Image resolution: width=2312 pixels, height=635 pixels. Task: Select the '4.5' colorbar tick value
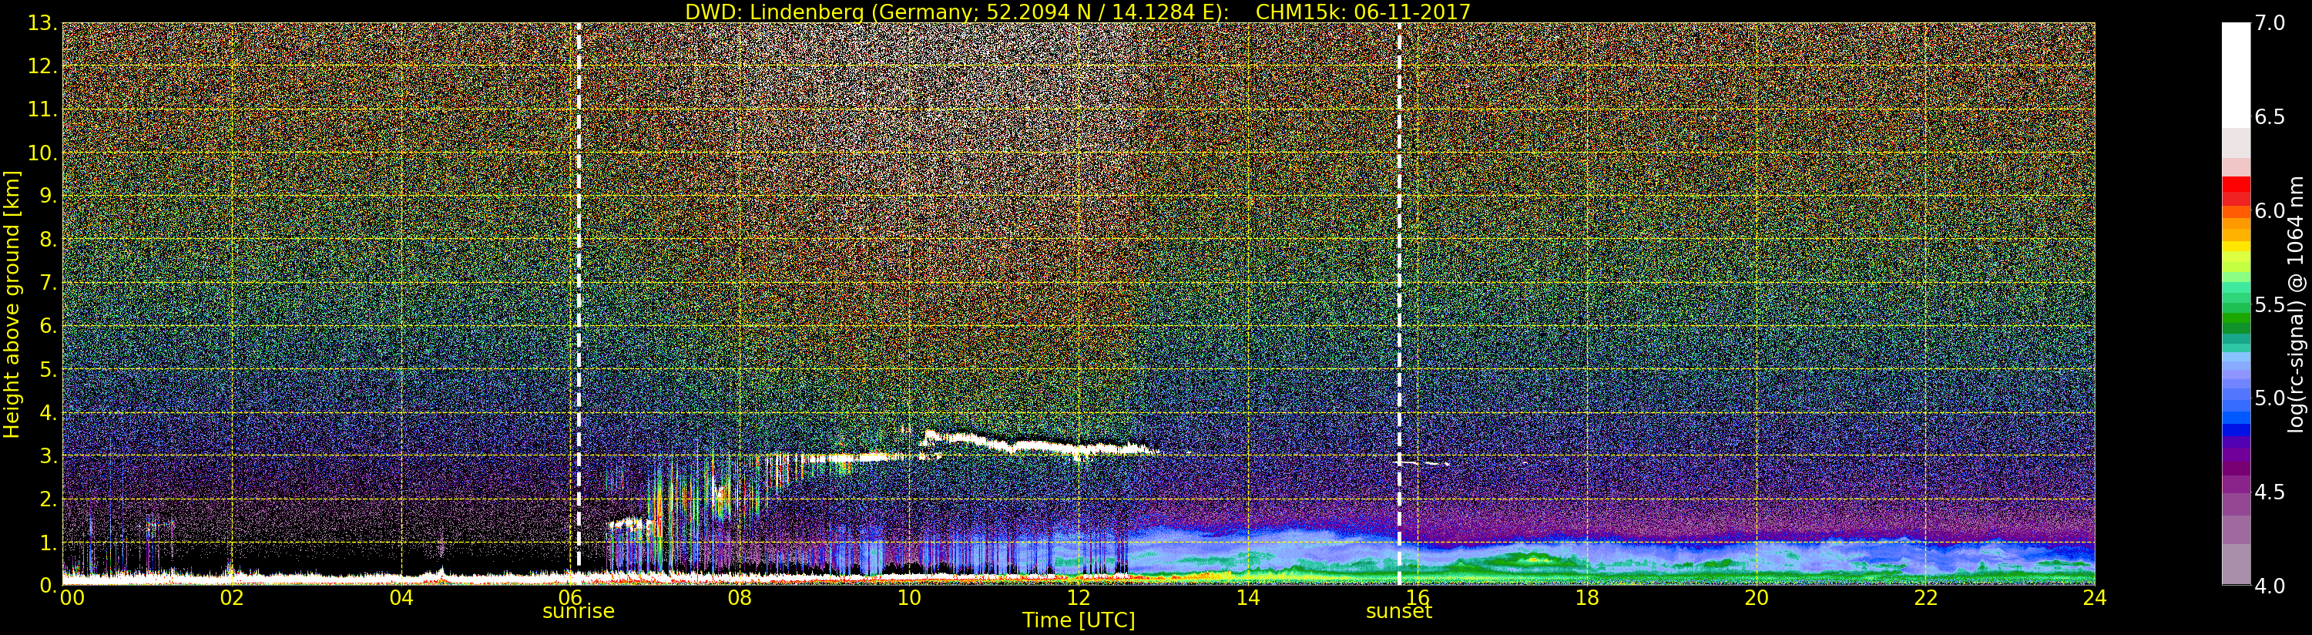point(2270,492)
